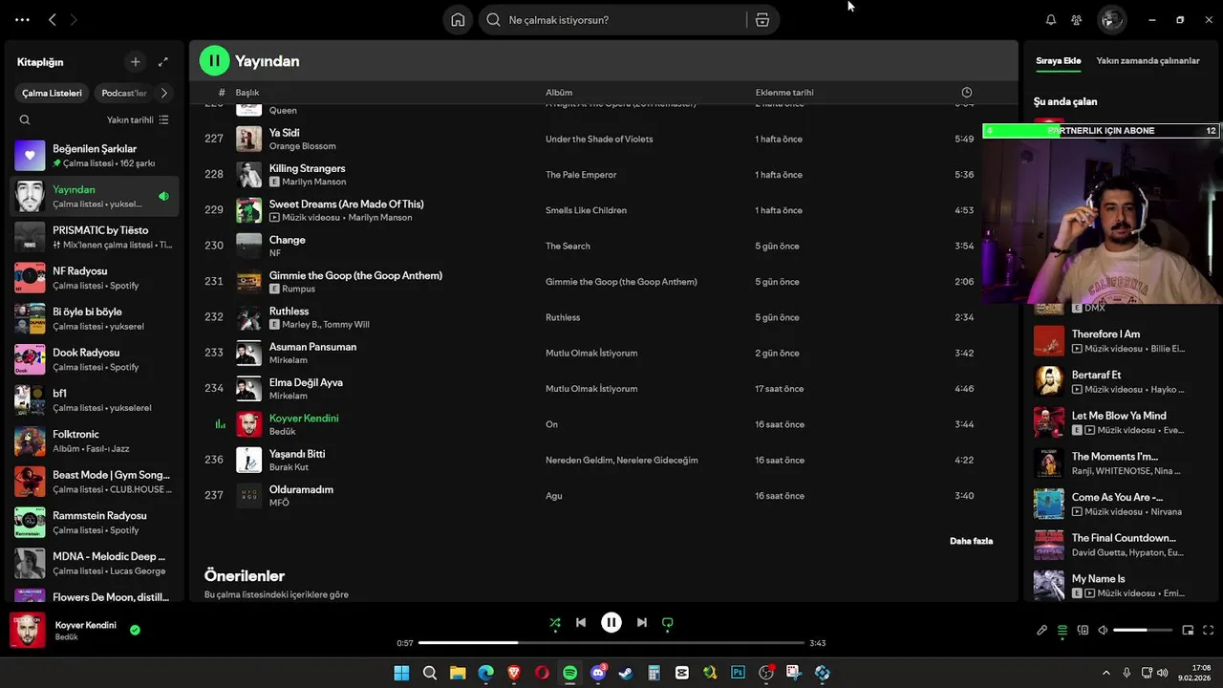1223x688 pixels.
Task: Open Beğenilen Şarkılar in the library
Action: click(94, 156)
